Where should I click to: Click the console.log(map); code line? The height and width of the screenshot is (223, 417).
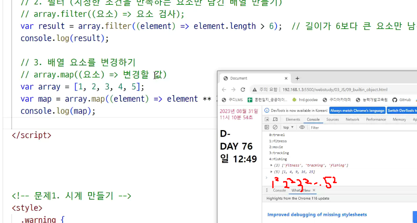pos(58,111)
